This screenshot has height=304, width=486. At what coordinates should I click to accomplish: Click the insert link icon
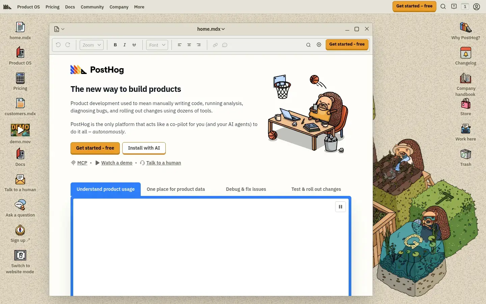point(215,45)
